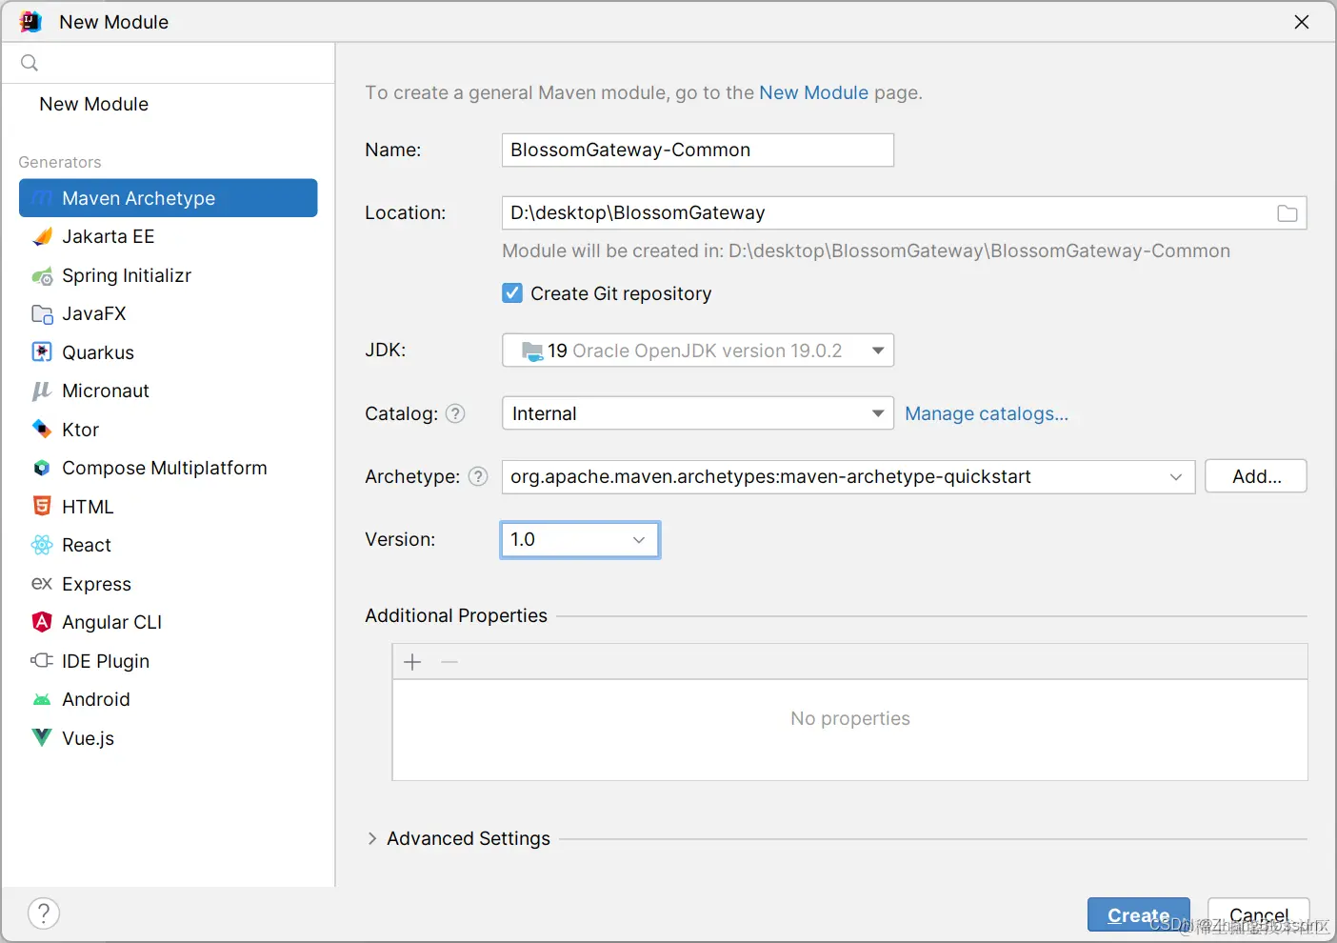The height and width of the screenshot is (943, 1337).
Task: Click the module Name input field
Action: coord(697,150)
